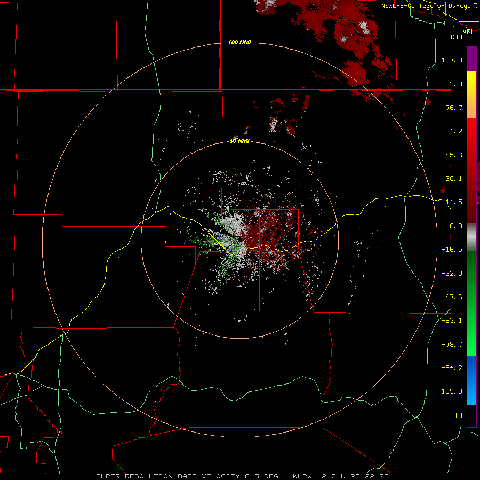Select the -109.8 scale value
480x480 pixels.
(x=450, y=391)
